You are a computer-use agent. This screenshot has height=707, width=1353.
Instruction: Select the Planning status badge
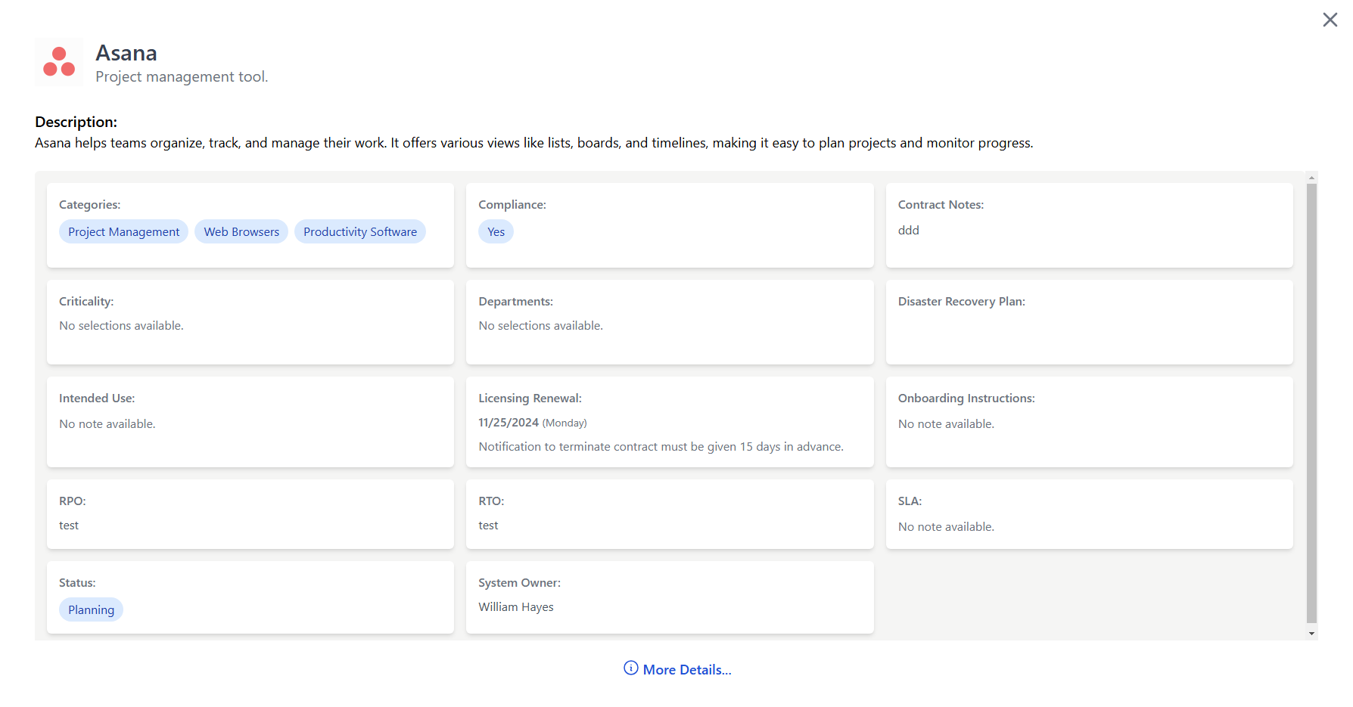[91, 610]
